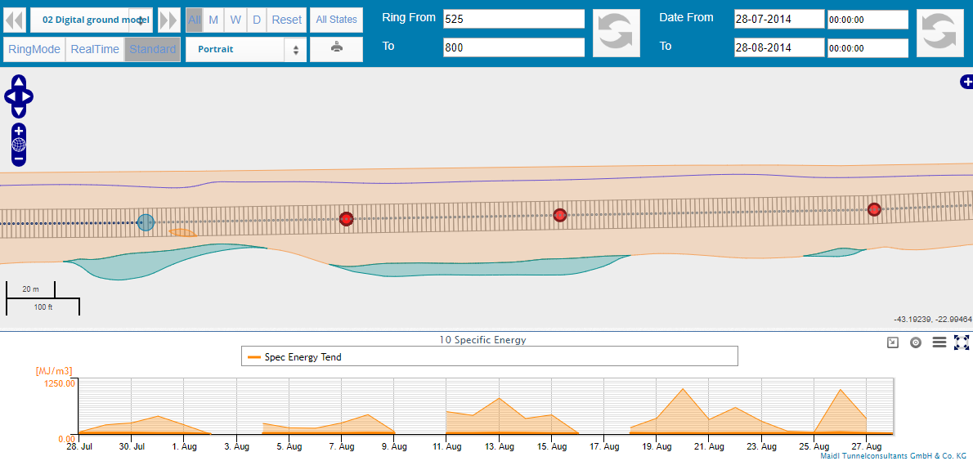Switch to RingMode

pos(34,49)
